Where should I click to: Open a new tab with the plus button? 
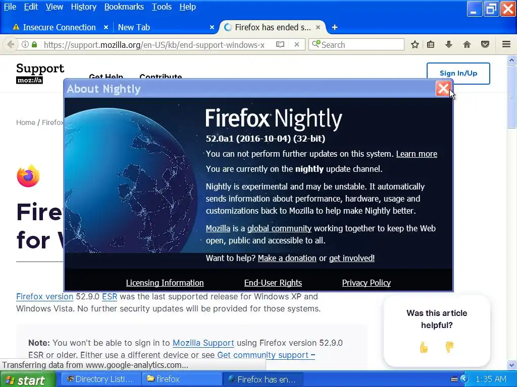[334, 27]
